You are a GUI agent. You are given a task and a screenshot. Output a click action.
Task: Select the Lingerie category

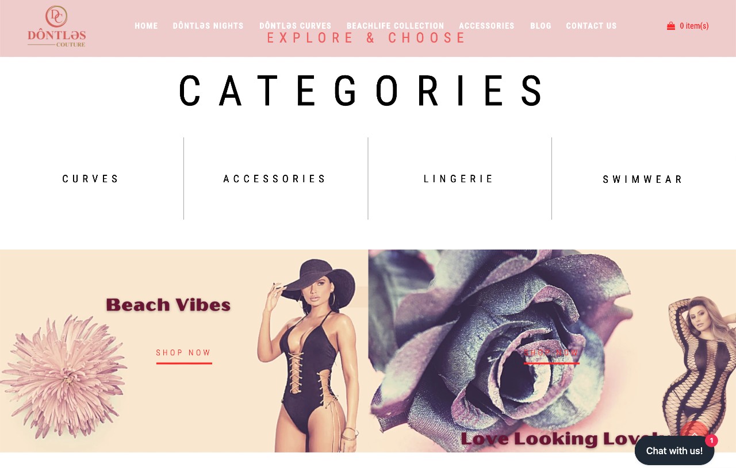459,179
